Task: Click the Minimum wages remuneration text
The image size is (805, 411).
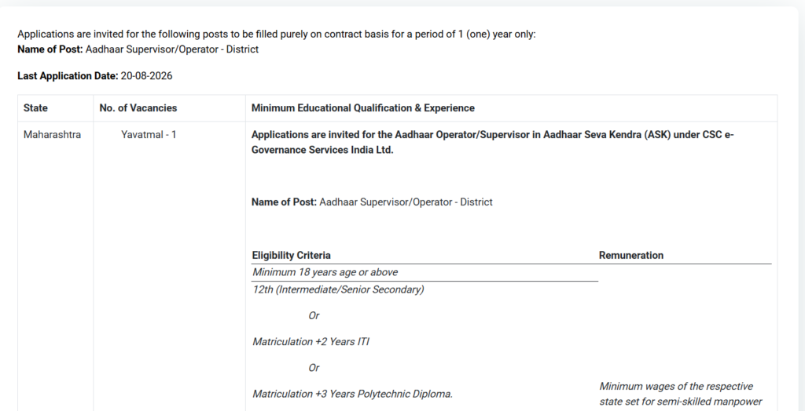Action: point(680,394)
